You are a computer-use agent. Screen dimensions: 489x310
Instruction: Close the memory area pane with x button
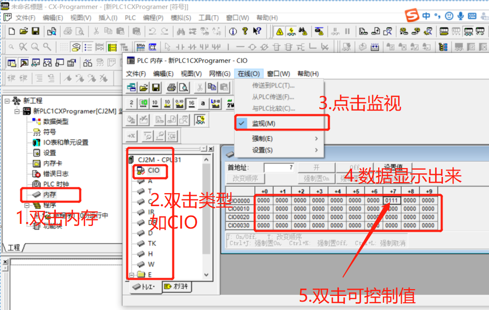coord(211,149)
